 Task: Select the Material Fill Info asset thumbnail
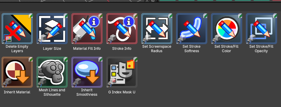87,28
